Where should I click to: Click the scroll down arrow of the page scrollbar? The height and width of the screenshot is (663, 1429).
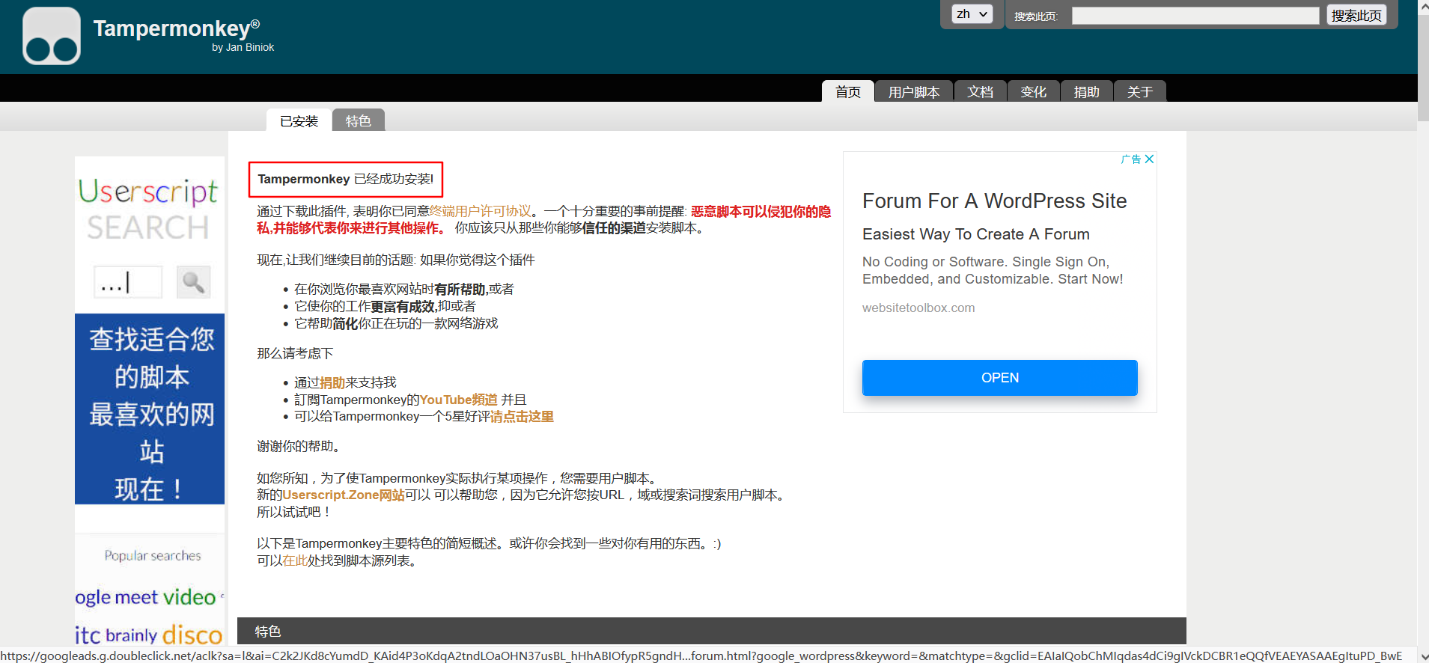click(1423, 656)
